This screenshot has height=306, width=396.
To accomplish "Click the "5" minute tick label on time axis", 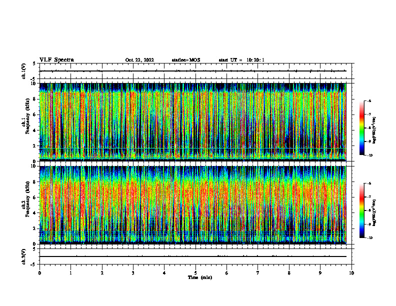I will (x=195, y=273).
